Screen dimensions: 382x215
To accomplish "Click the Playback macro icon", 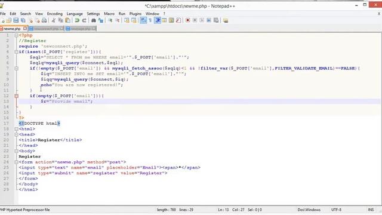I will 202,20.
